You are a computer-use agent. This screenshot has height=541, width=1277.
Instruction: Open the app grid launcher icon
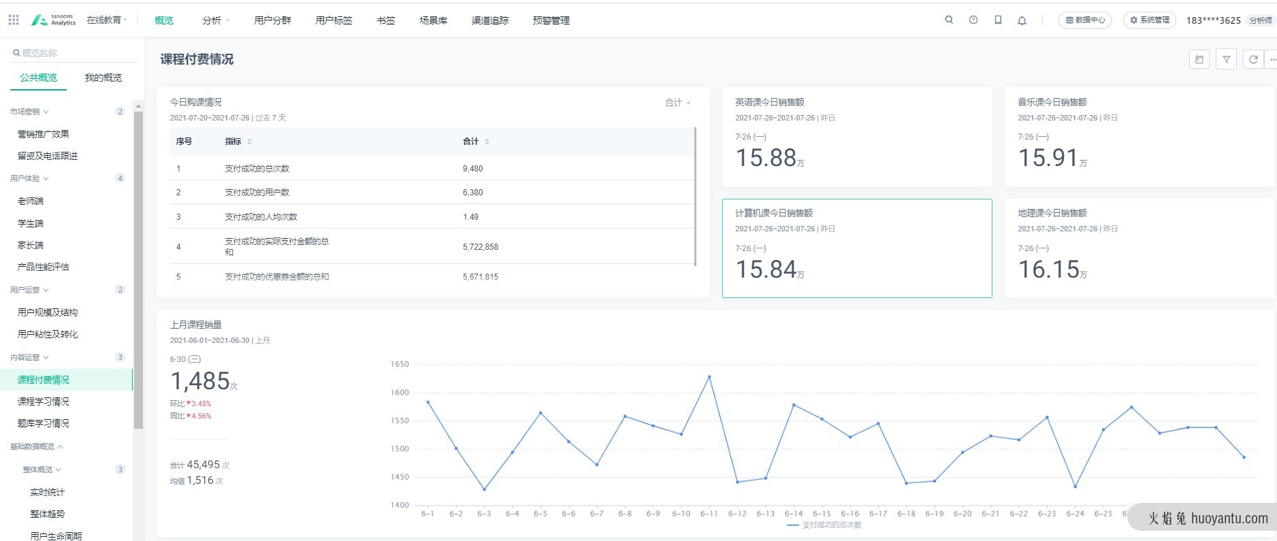pyautogui.click(x=14, y=20)
